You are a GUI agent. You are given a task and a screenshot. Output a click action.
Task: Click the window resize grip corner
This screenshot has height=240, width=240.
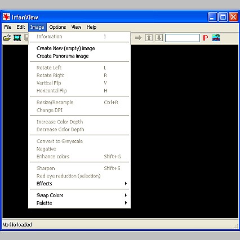point(235,226)
